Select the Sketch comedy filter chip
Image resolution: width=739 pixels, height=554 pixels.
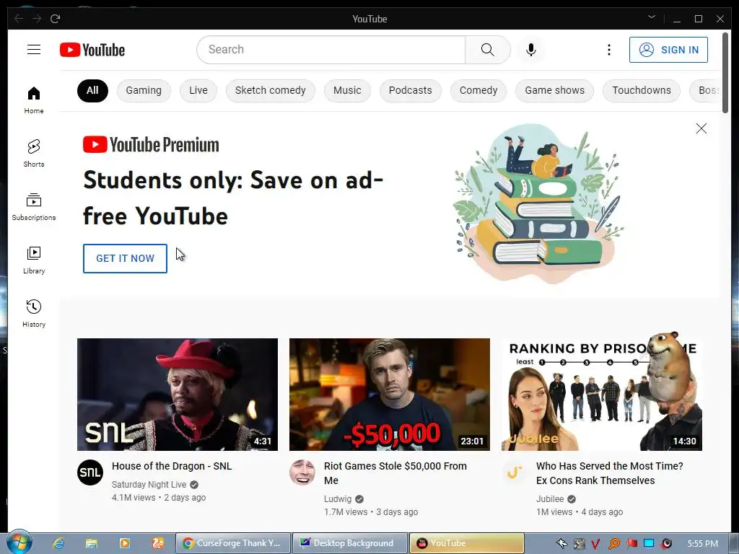tap(270, 90)
